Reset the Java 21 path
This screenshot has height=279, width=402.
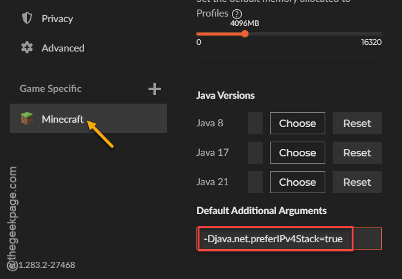click(357, 182)
